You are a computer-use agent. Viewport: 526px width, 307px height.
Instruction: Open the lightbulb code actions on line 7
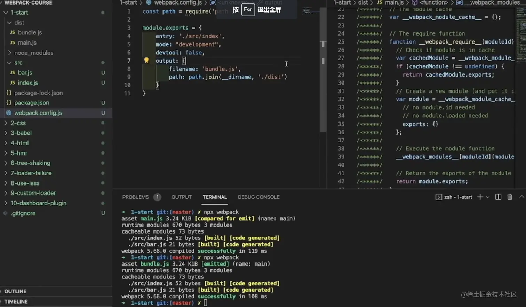point(146,61)
